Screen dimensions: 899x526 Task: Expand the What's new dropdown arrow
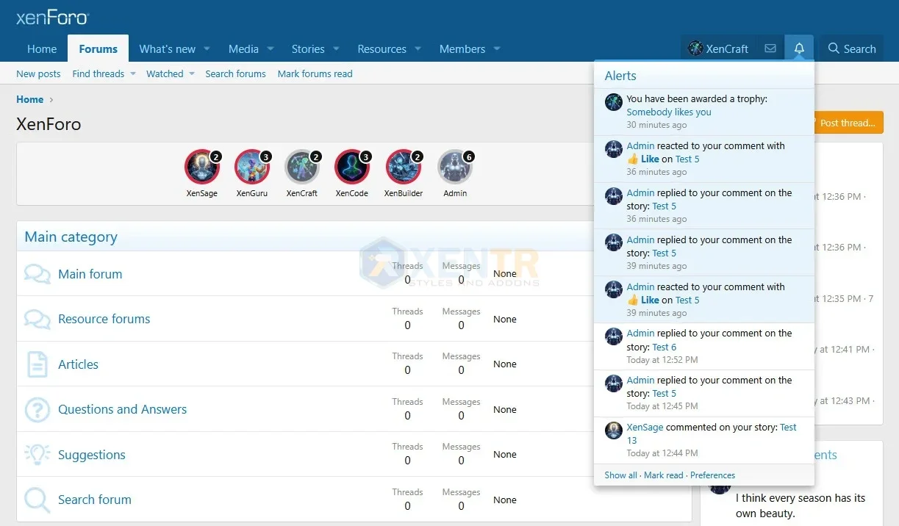click(x=207, y=49)
